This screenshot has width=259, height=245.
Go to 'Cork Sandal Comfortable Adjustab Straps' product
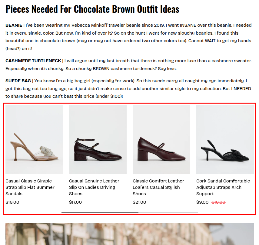[223, 187]
